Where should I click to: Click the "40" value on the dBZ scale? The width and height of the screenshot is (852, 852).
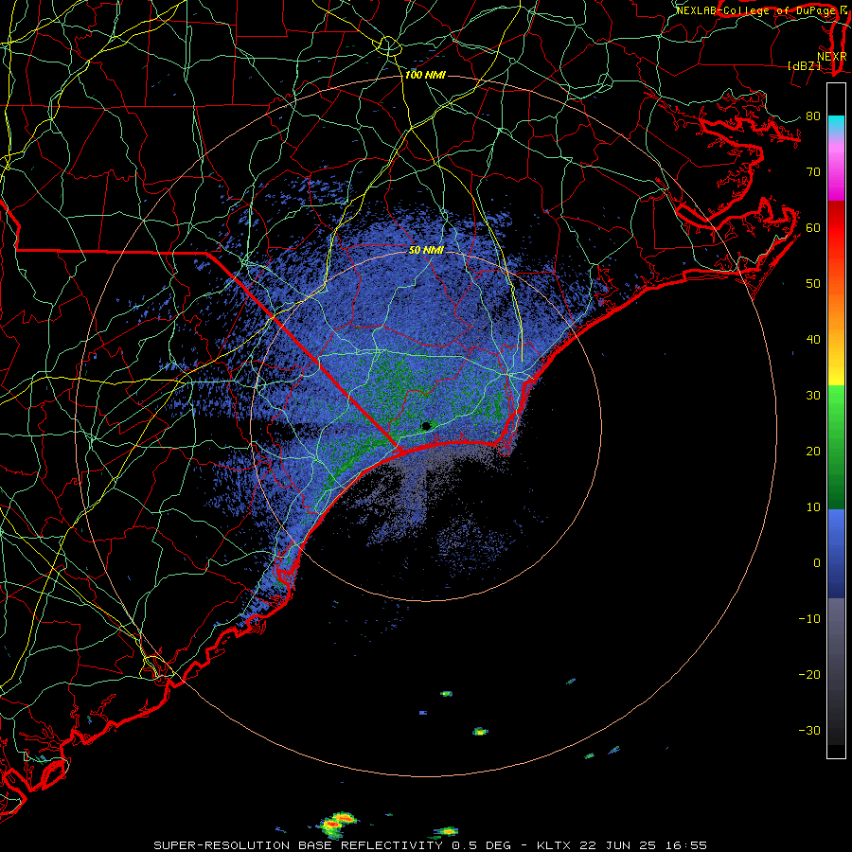(813, 339)
